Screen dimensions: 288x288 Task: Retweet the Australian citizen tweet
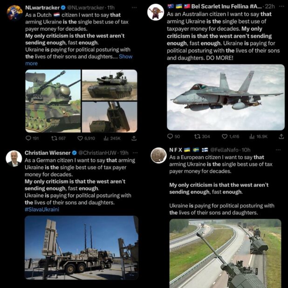point(198,136)
